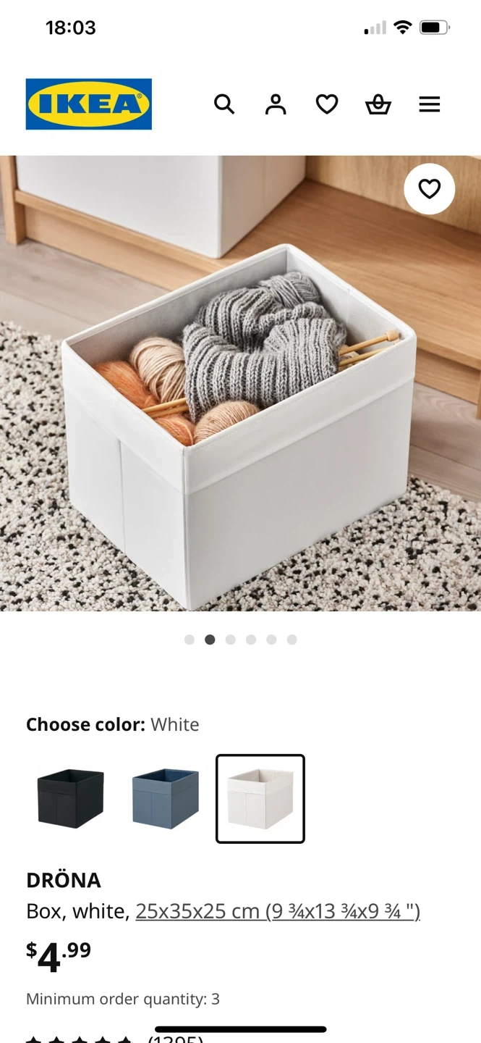Save product with heart on image
The width and height of the screenshot is (481, 1043).
(x=430, y=189)
